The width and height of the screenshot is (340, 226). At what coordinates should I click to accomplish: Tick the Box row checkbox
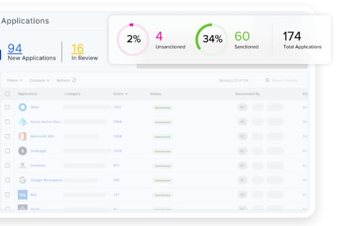[8, 194]
